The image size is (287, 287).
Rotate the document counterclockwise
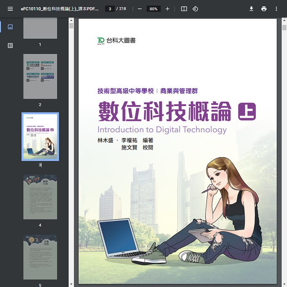195,9
